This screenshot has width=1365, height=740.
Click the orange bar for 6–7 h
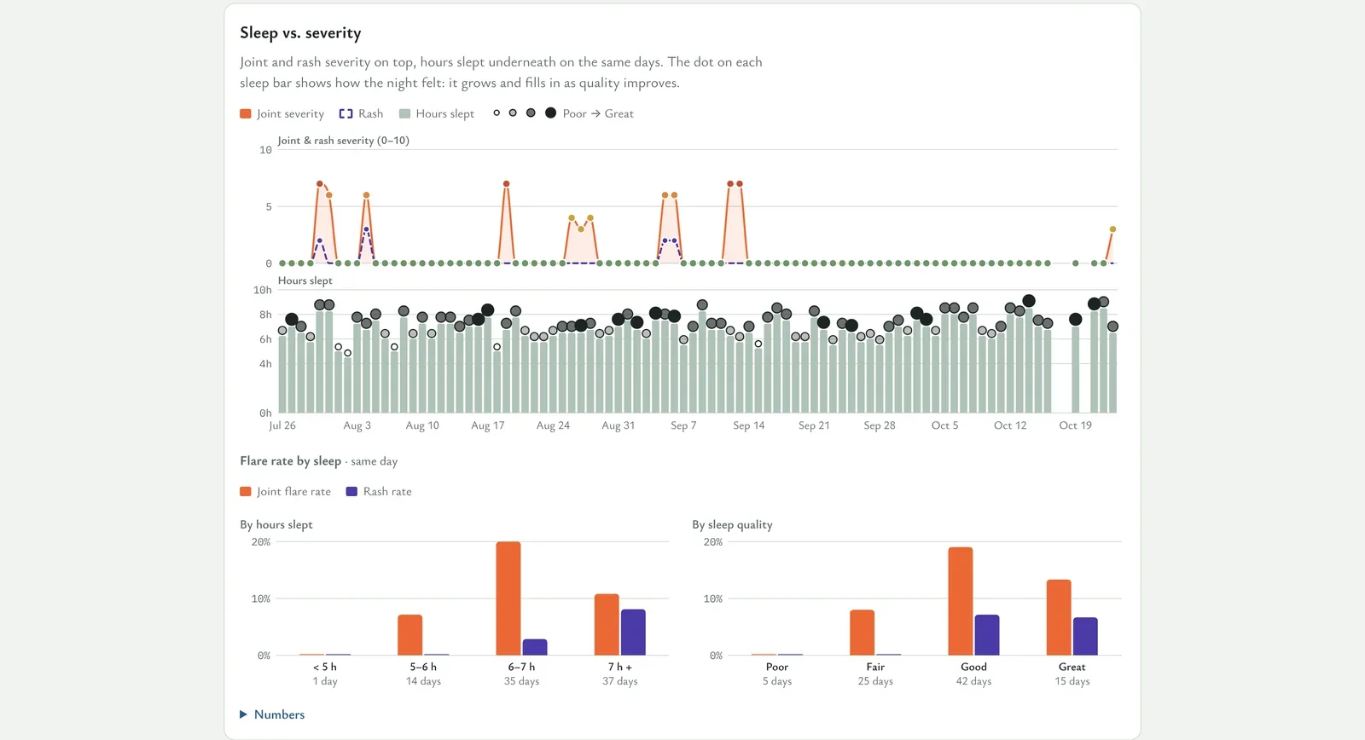click(508, 598)
